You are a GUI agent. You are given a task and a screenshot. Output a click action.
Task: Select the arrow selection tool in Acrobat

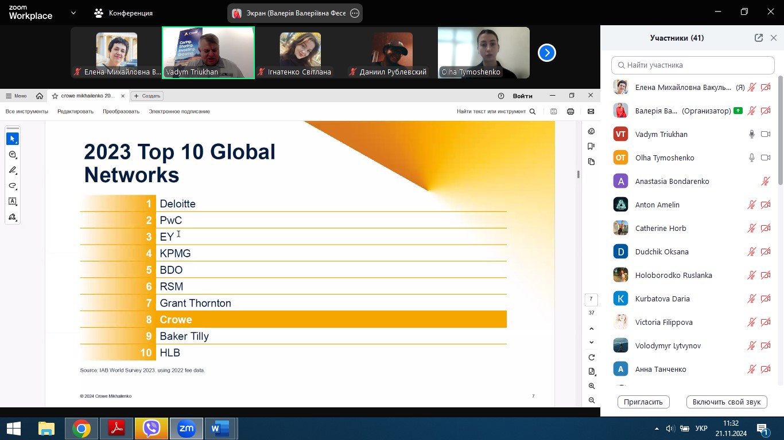coord(13,139)
